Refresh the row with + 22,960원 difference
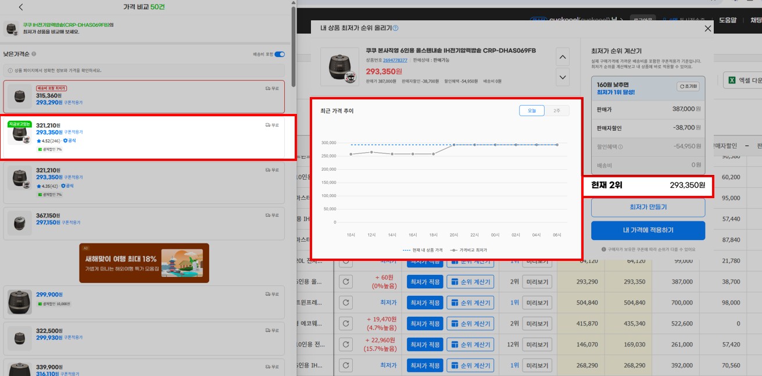This screenshot has height=376, width=762. pyautogui.click(x=346, y=345)
